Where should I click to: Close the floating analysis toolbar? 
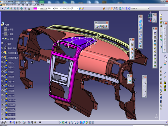[x=107, y=23]
